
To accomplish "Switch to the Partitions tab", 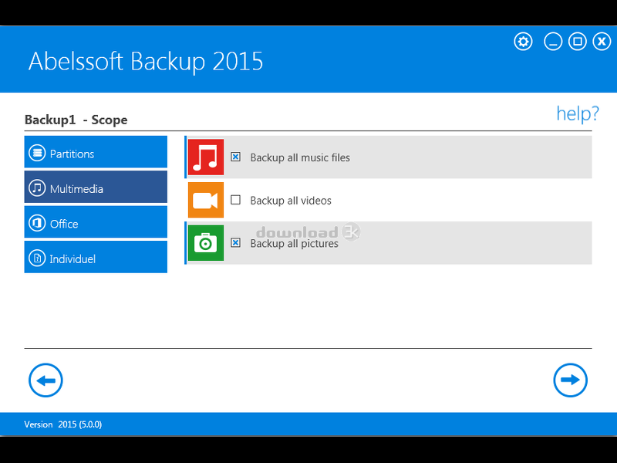I will (96, 152).
